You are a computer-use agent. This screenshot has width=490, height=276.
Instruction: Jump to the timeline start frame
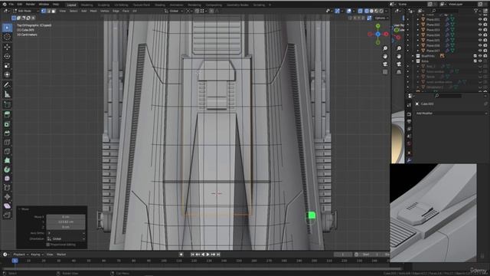click(x=192, y=255)
